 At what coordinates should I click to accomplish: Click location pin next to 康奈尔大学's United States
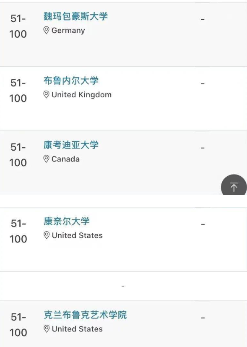[47, 235]
